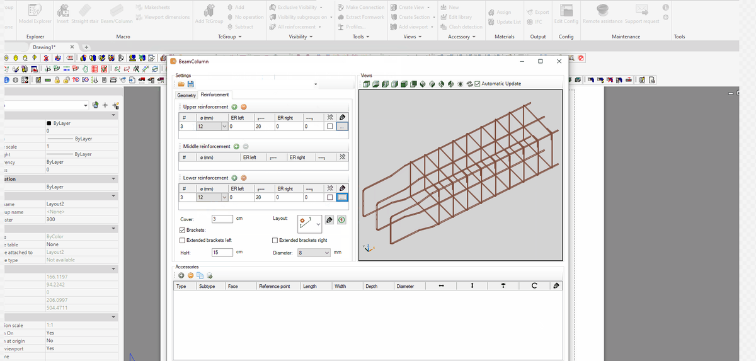Viewport: 756px width, 361px height.
Task: Add a row to Middle reinforcement
Action: (236, 146)
